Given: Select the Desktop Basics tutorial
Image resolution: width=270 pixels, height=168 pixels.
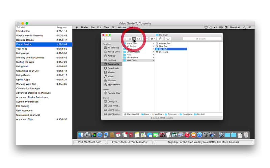Looking at the screenshot, I should point(25,40).
